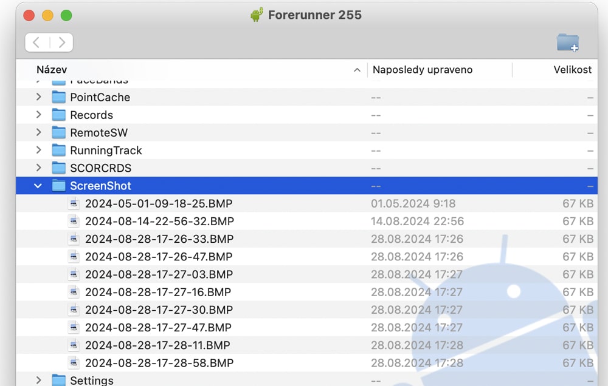Screen dimensions: 608x386
Task: Select file 2024-05-01-09-18-25.BMP
Action: tap(159, 204)
